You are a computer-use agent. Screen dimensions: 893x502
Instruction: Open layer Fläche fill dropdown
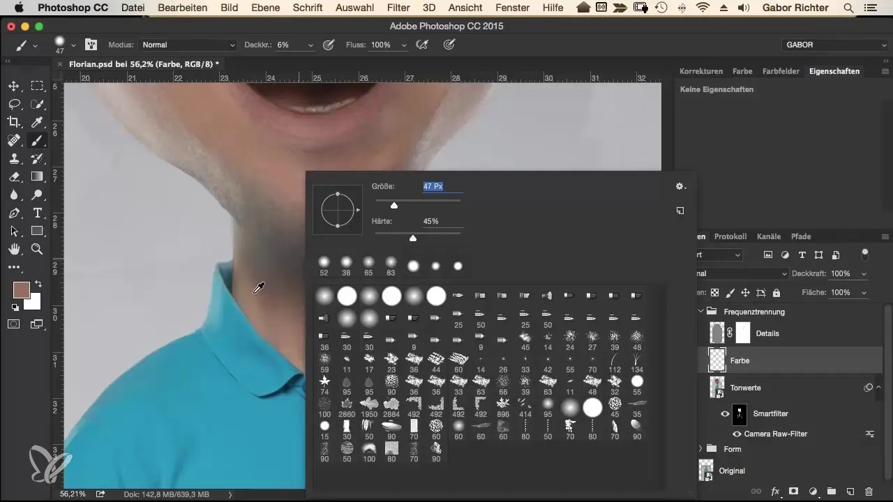(x=864, y=293)
